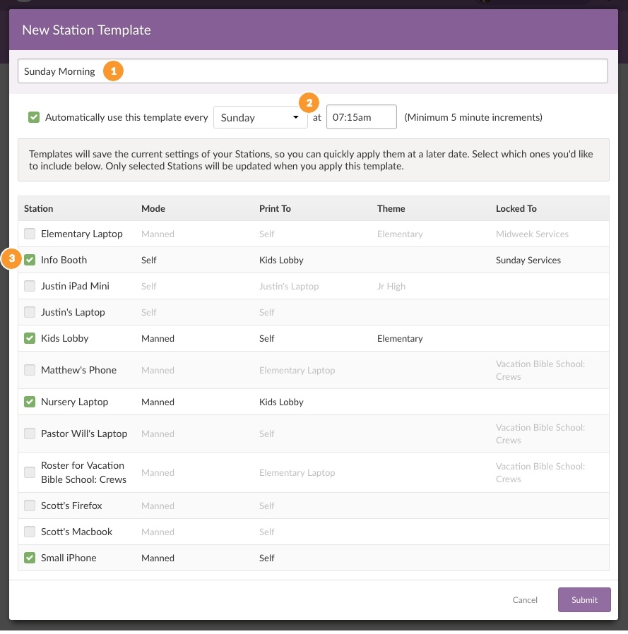
Task: Uncheck the Nursery Laptop station checkbox
Action: 30,402
